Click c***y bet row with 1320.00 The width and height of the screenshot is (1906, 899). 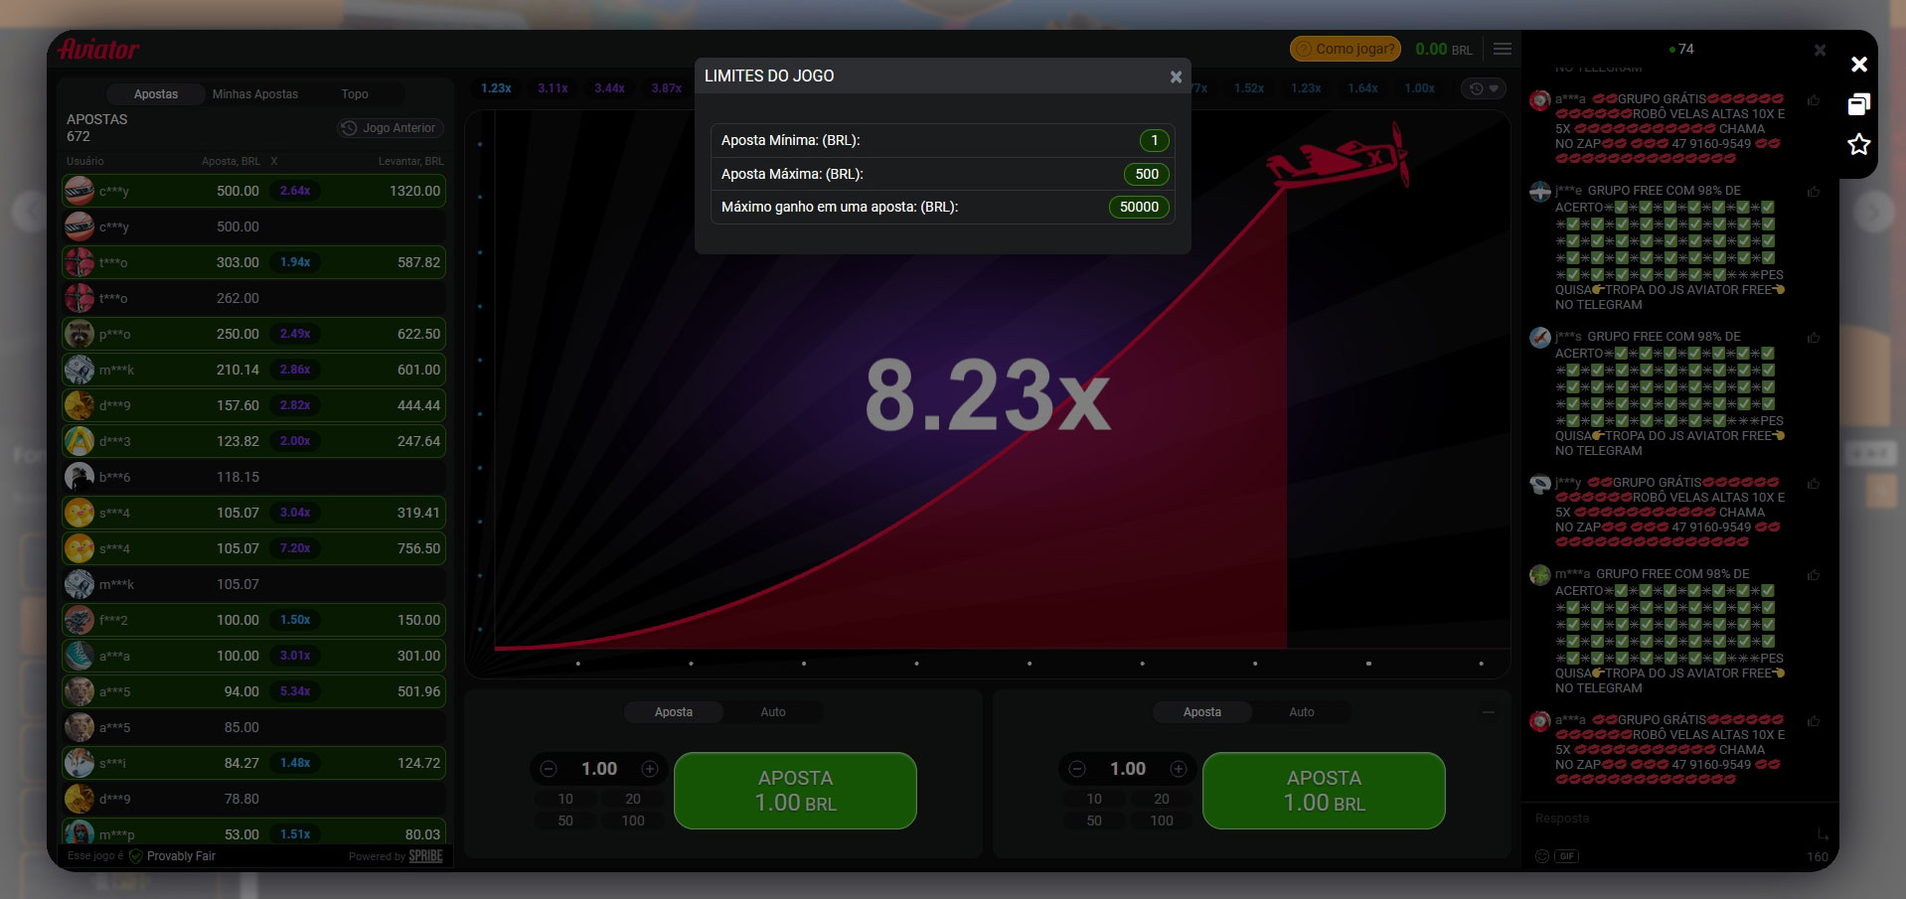[253, 191]
